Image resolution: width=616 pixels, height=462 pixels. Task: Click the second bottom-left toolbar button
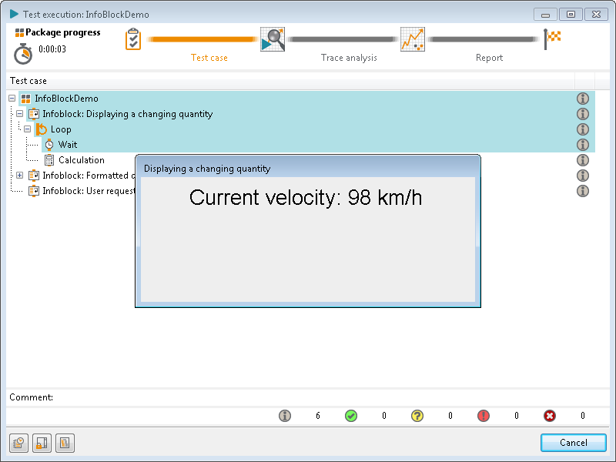coord(42,444)
